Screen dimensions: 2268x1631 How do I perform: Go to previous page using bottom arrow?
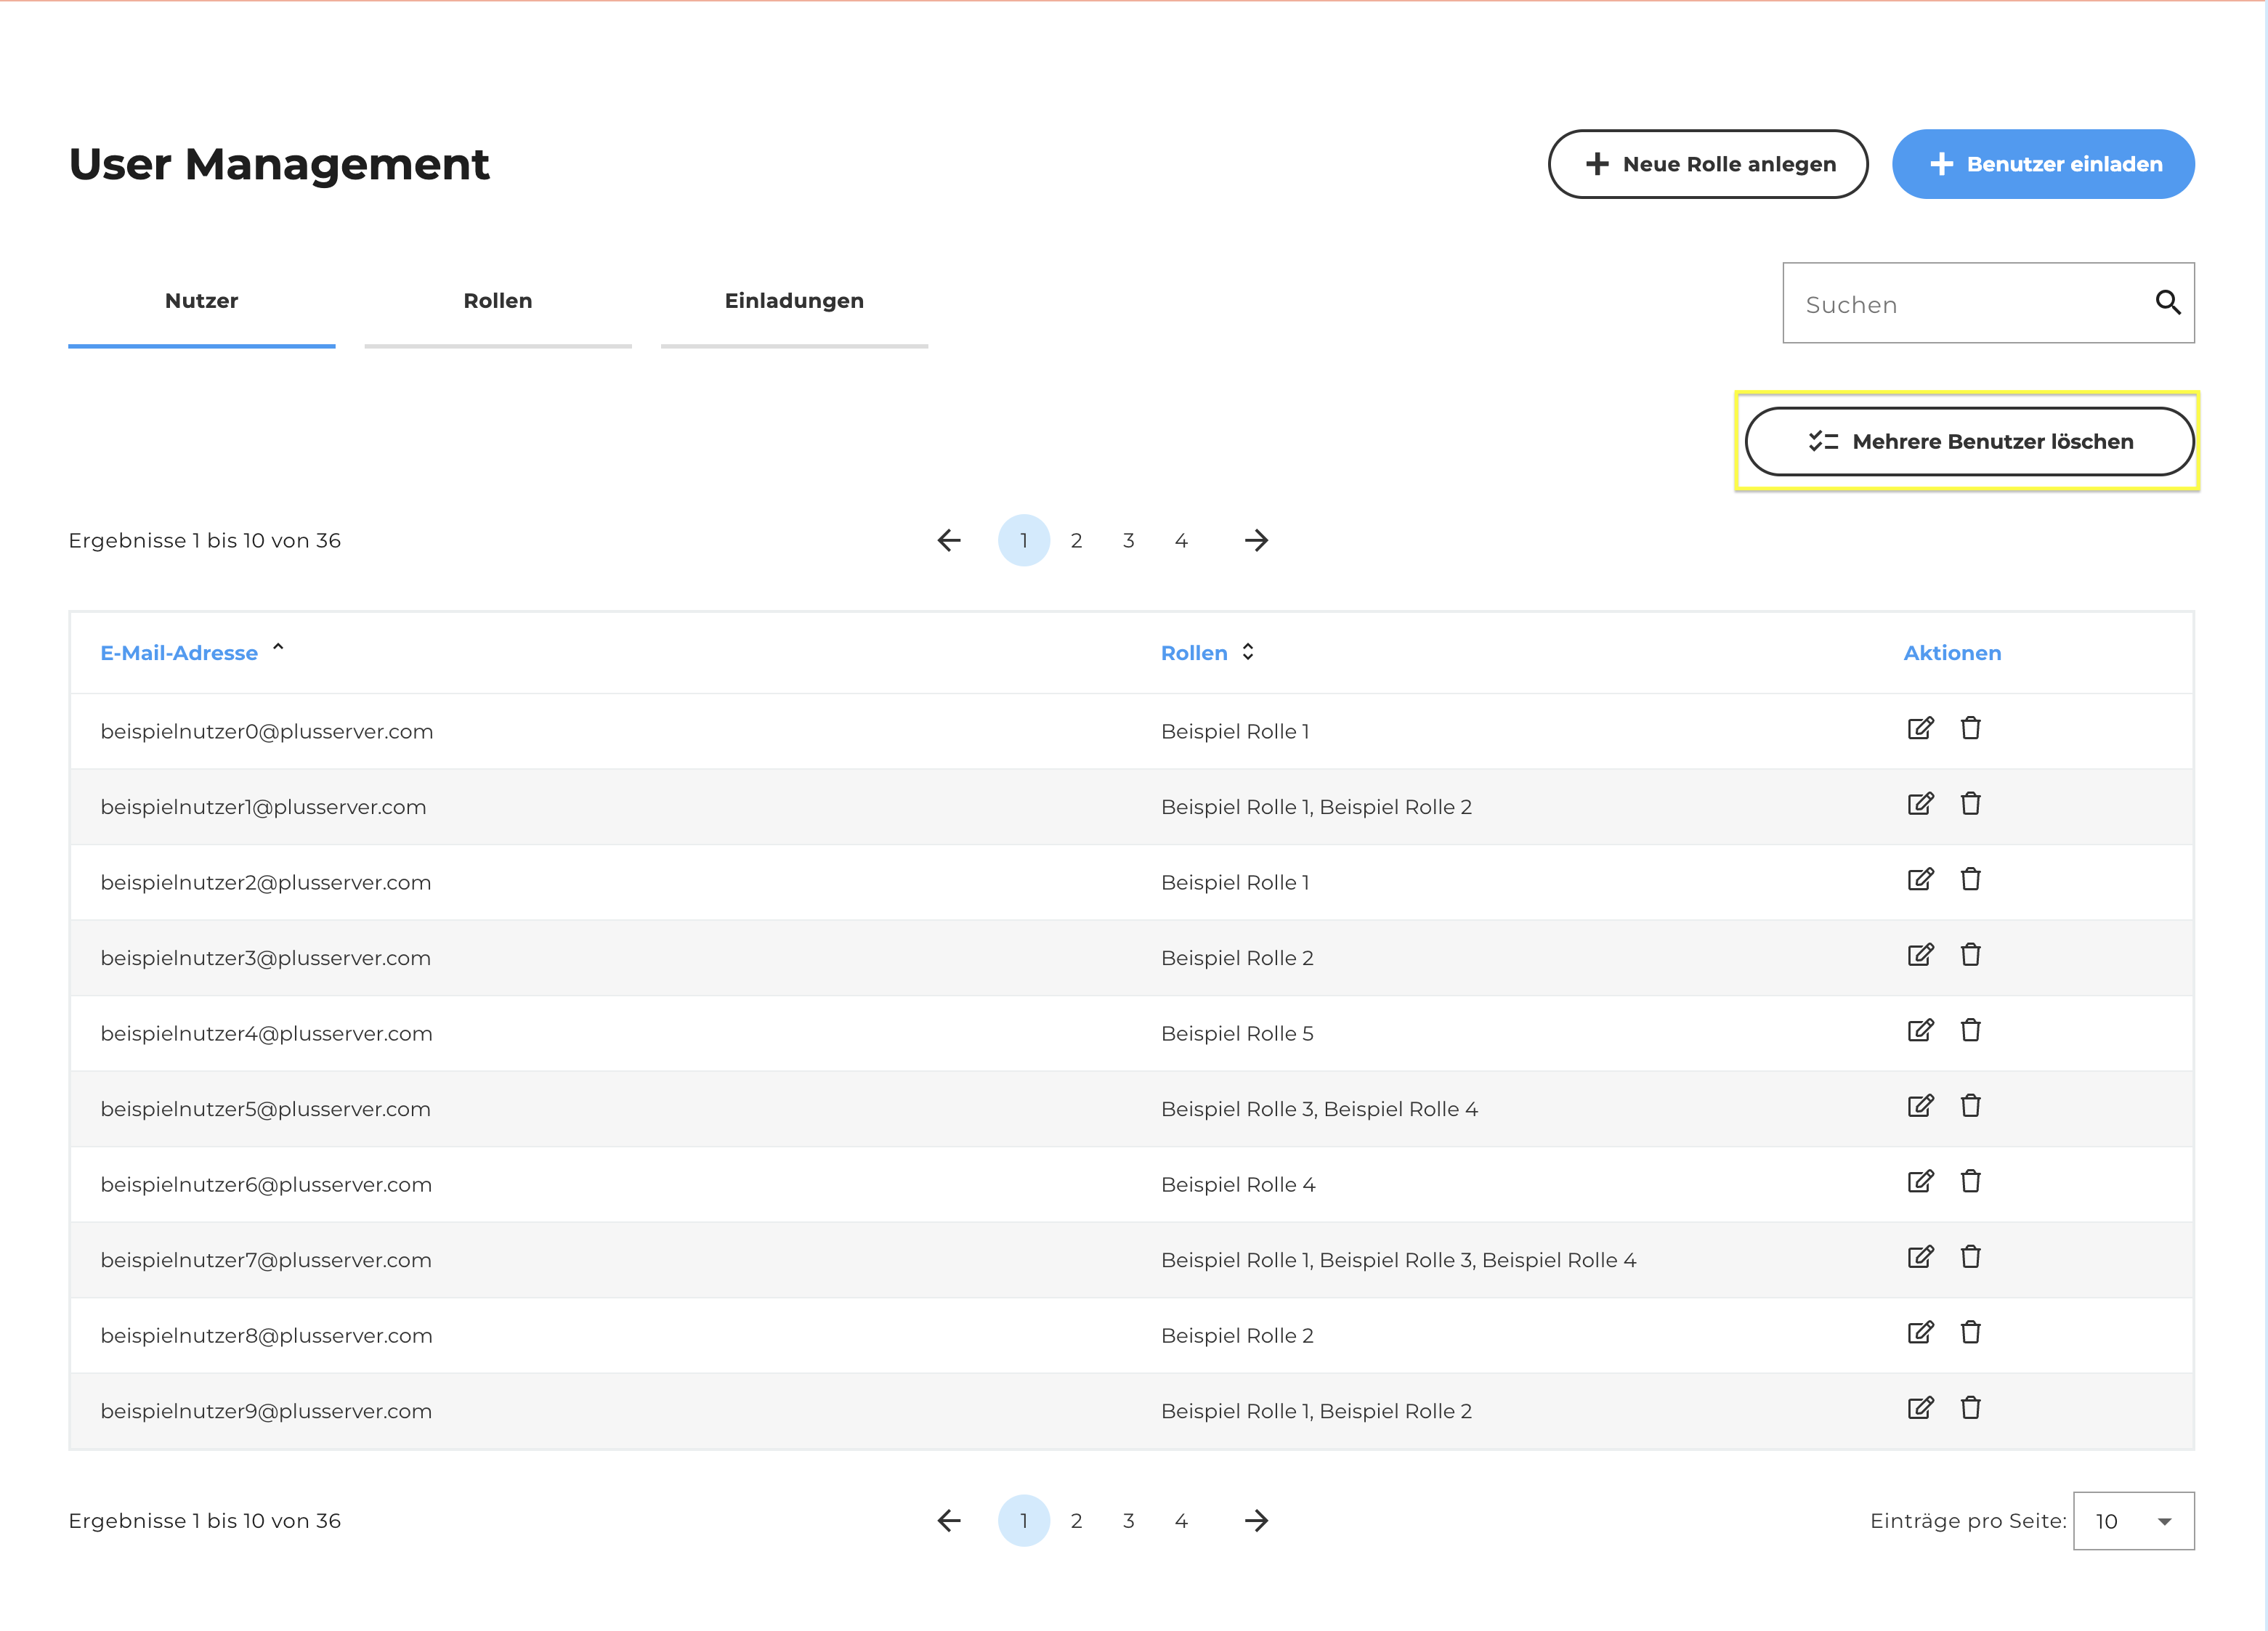[949, 1521]
